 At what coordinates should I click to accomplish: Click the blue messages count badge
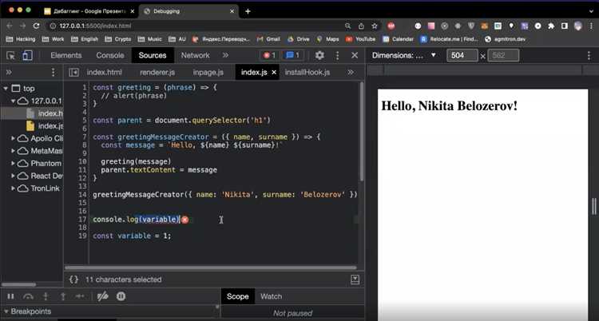[292, 55]
